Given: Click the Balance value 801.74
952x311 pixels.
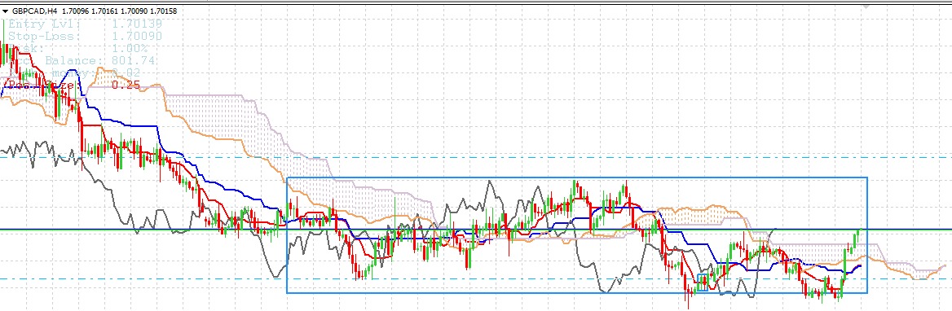Looking at the screenshot, I should point(133,60).
